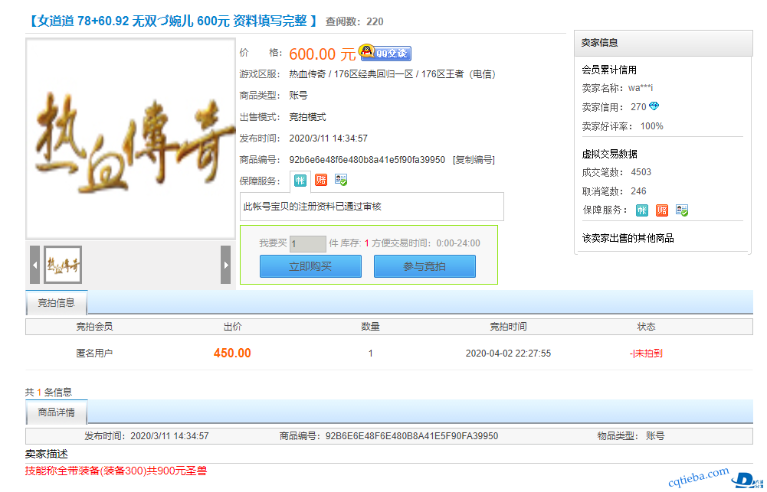Show previous thumbnail with left arrow
This screenshot has height=492, width=767.
[x=34, y=265]
